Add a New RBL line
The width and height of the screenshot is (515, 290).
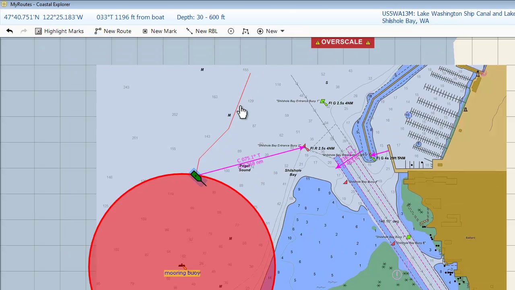click(202, 31)
